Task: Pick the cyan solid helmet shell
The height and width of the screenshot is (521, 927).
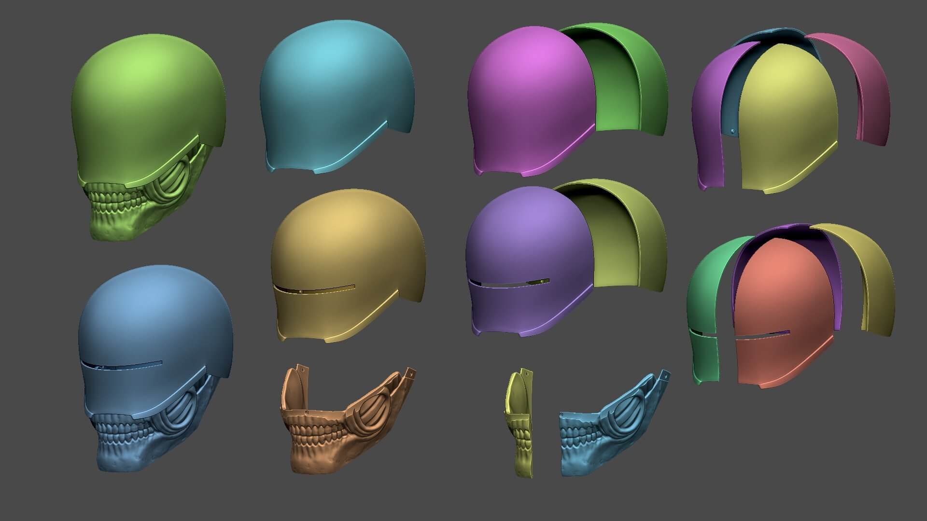Action: click(337, 96)
